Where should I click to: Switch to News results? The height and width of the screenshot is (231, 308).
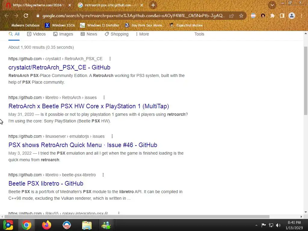coord(89,34)
